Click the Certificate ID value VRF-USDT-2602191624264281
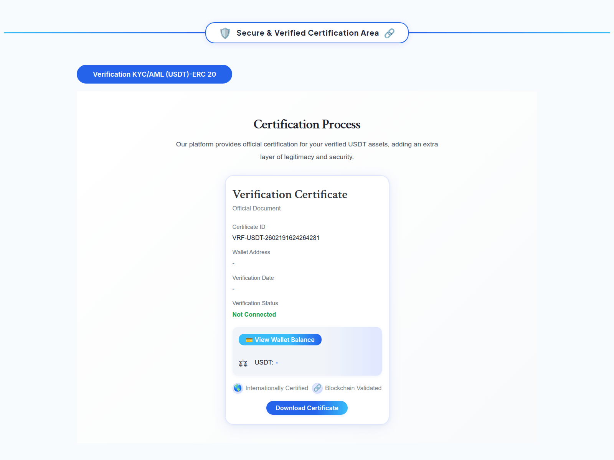This screenshot has height=460, width=614. point(276,238)
